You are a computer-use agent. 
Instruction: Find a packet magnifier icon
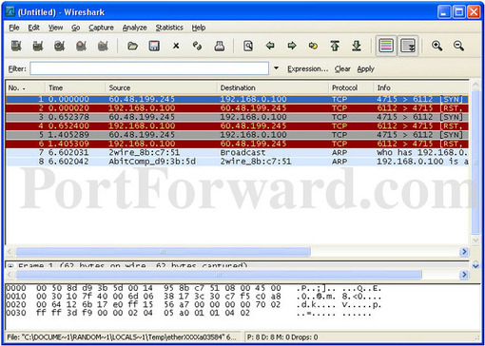click(248, 46)
